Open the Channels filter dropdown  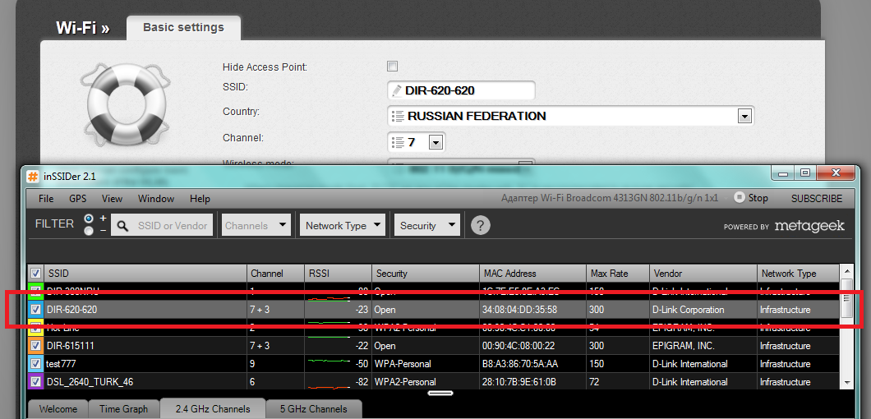click(x=256, y=226)
